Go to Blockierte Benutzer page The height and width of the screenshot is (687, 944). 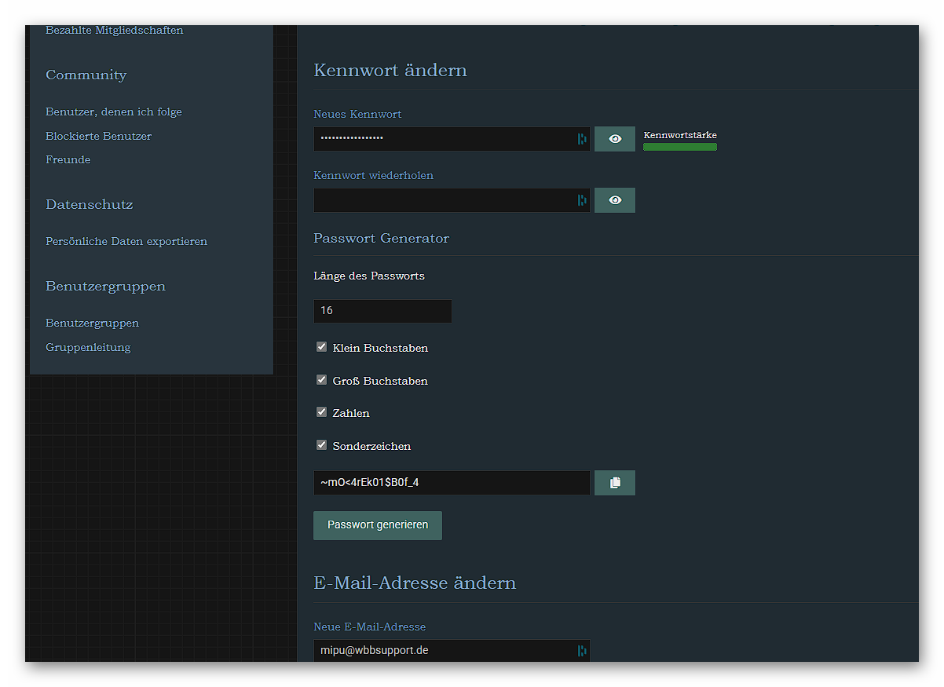coord(98,136)
